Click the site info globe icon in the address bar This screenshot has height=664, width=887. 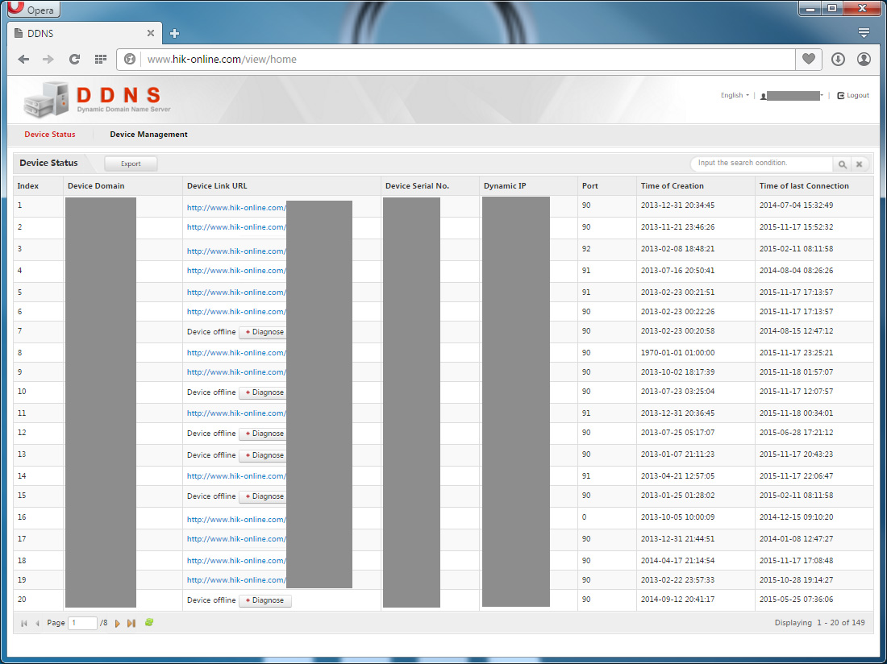pyautogui.click(x=130, y=59)
